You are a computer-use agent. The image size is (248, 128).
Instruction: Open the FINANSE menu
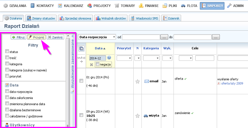coord(149,6)
